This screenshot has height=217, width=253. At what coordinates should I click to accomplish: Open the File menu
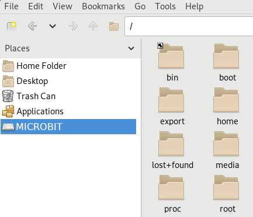(11, 6)
